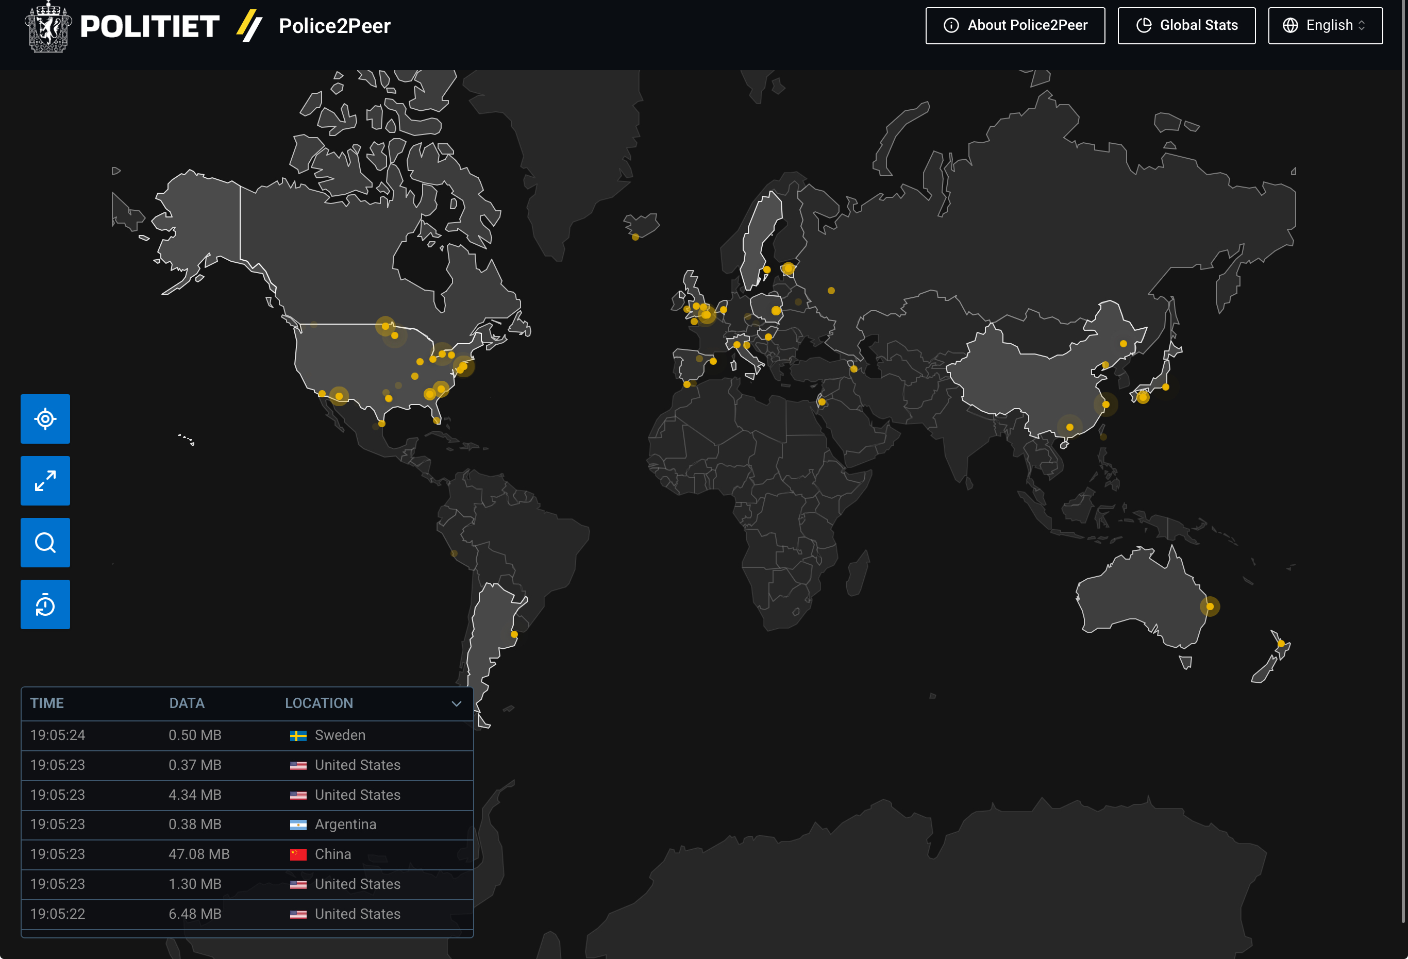Click the DATA column header
1408x959 pixels.
click(x=187, y=703)
